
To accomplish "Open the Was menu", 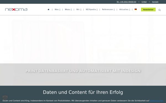I will (x=56, y=9).
